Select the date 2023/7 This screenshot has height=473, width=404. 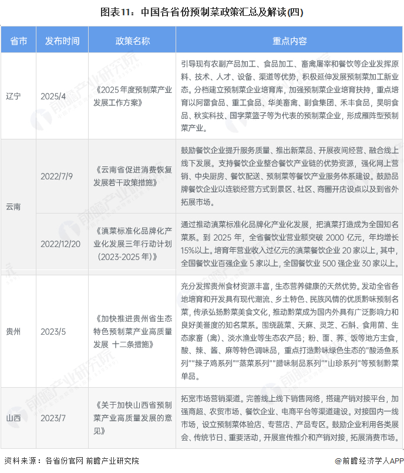pos(53,418)
